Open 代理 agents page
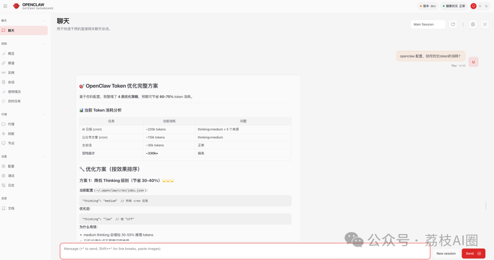The width and height of the screenshot is (494, 260). point(24,124)
